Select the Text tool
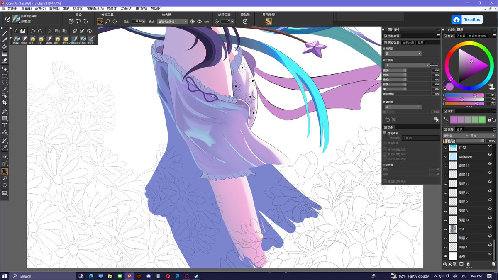The image size is (498, 280). [5, 125]
